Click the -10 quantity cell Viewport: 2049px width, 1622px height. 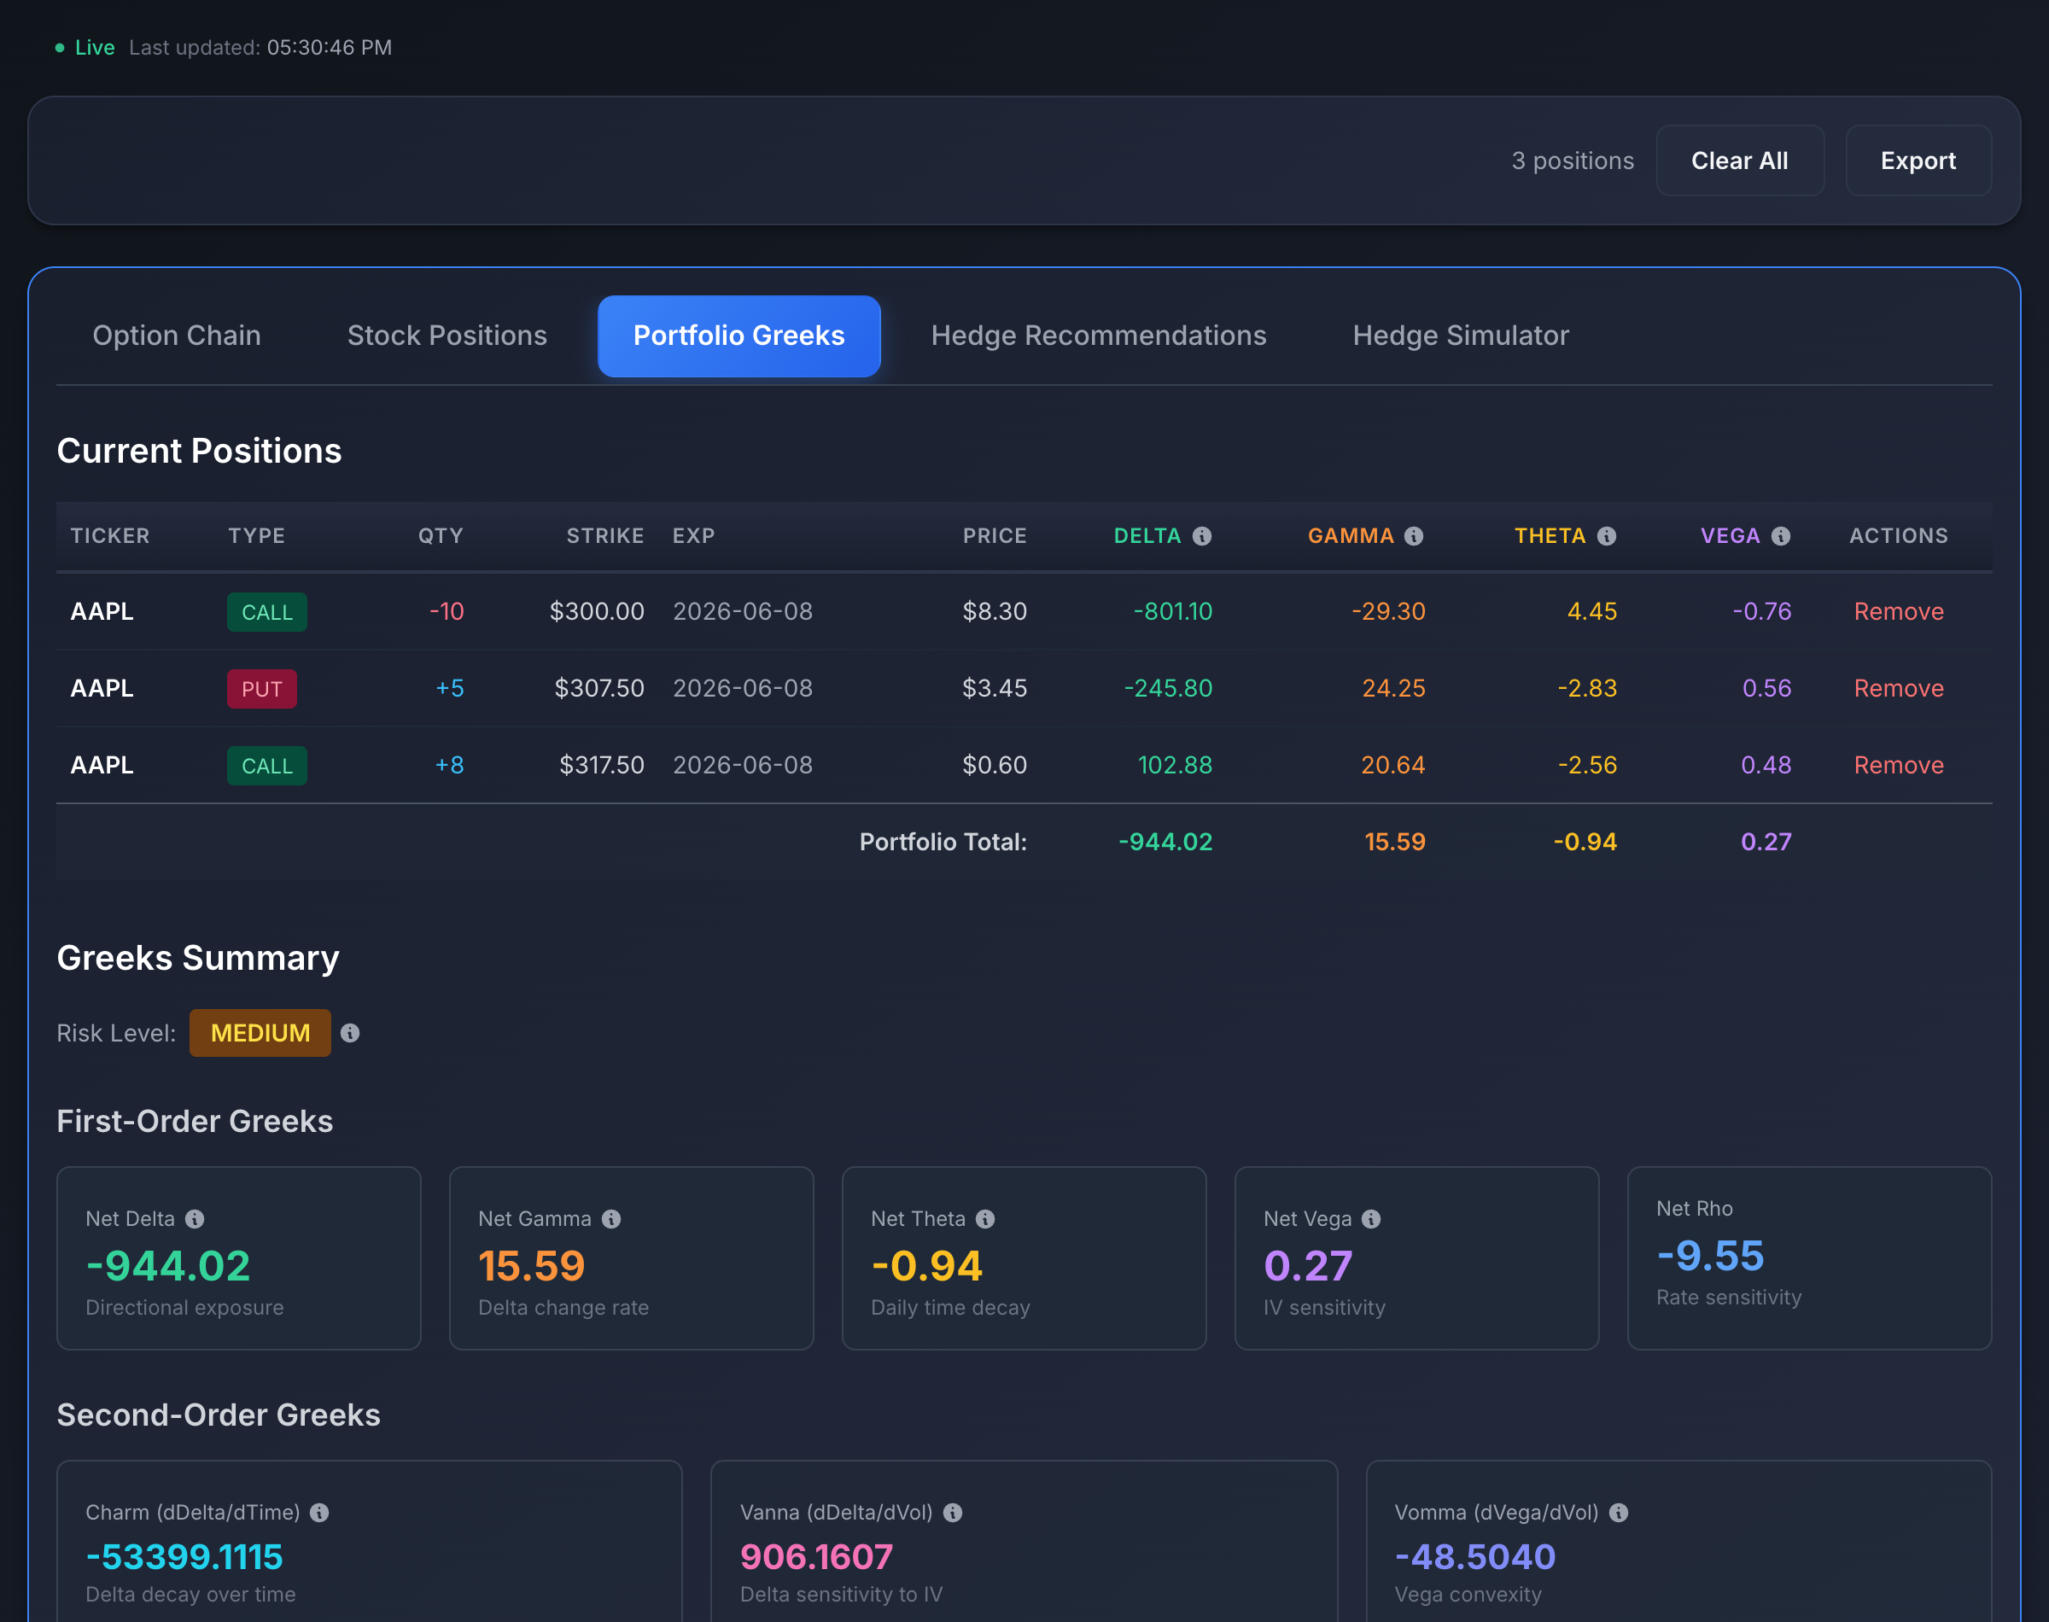(x=447, y=611)
